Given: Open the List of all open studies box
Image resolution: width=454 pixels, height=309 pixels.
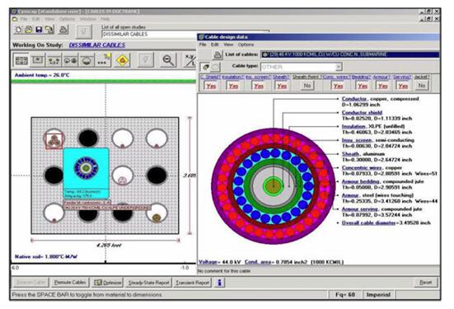Looking at the screenshot, I should pos(149,34).
